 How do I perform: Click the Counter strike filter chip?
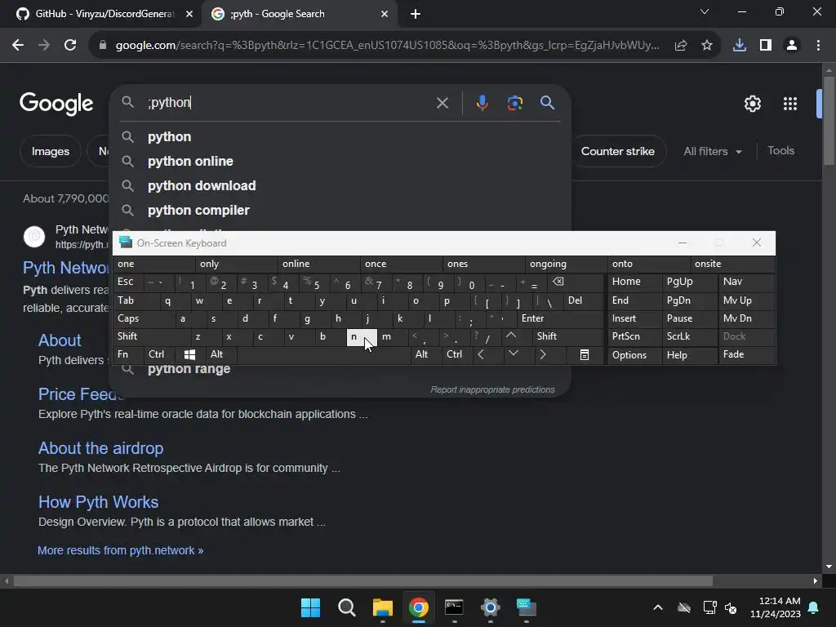617,151
